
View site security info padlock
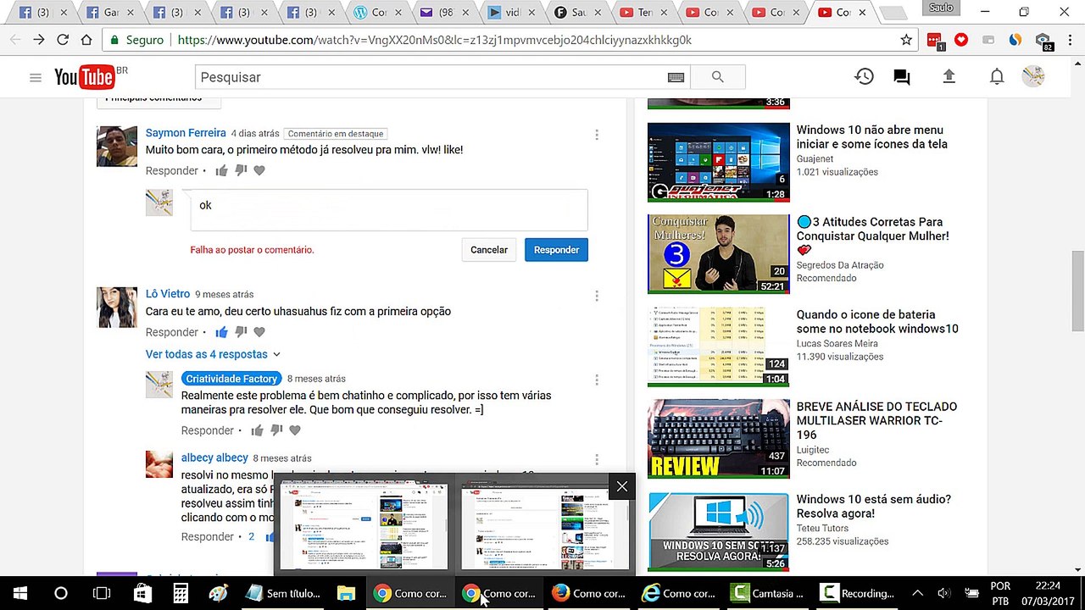(x=114, y=40)
